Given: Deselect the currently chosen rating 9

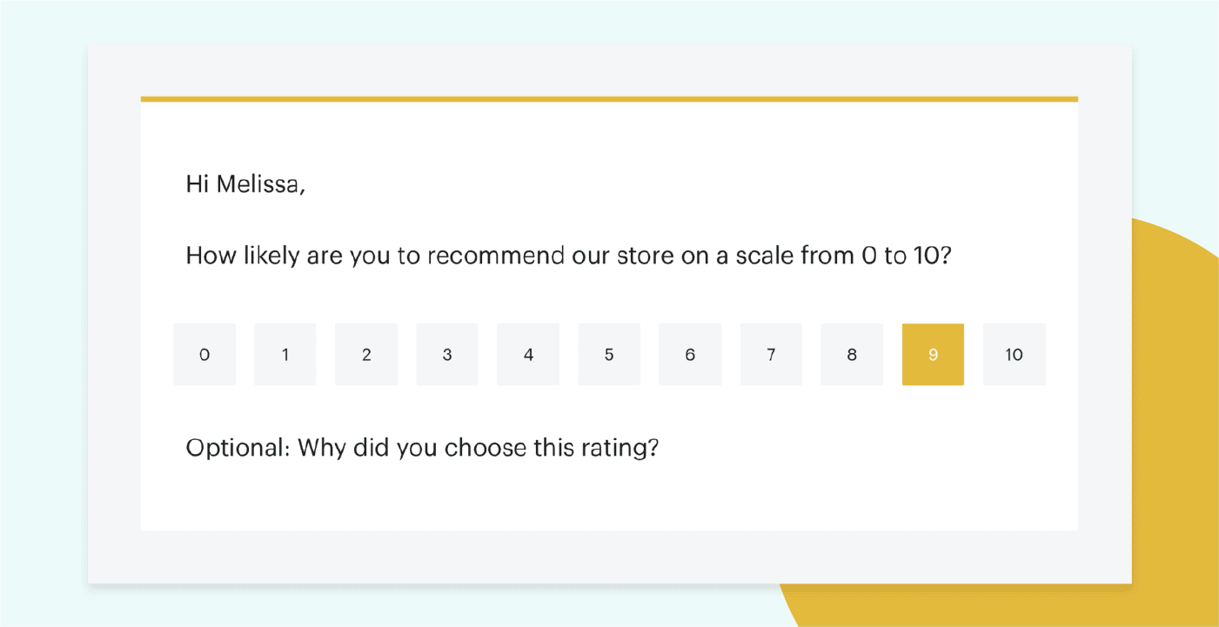Looking at the screenshot, I should point(933,354).
